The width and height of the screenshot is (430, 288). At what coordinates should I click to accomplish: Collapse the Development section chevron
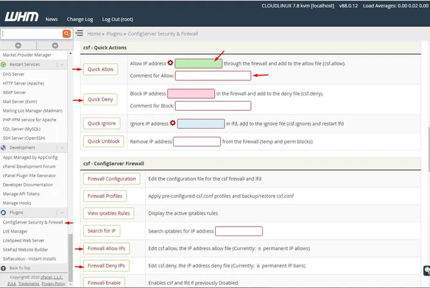pyautogui.click(x=62, y=147)
